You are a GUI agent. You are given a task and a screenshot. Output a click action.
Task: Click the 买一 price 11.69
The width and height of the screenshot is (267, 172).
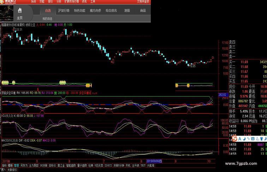(x=244, y=62)
